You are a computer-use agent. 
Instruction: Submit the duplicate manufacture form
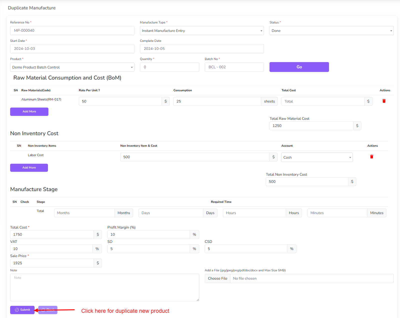point(22,310)
